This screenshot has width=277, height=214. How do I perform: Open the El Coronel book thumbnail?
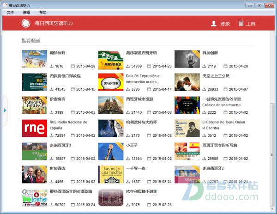pos(187,128)
